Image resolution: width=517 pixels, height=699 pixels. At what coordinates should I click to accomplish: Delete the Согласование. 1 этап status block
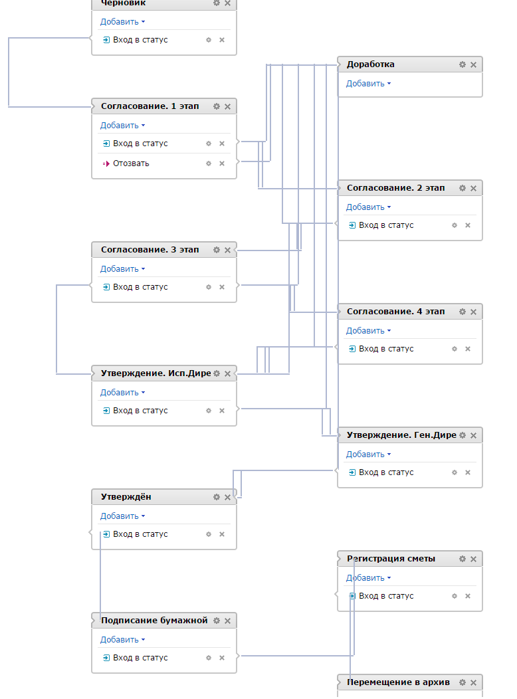227,106
